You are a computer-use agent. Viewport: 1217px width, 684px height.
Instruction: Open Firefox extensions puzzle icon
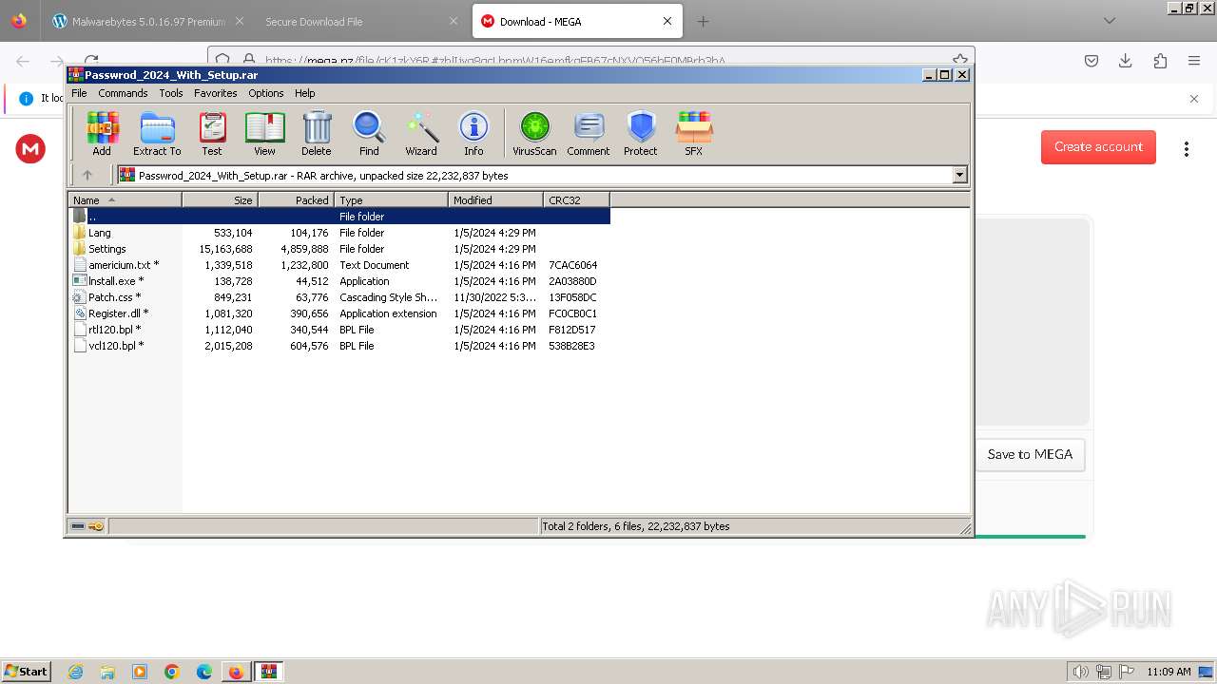[1160, 61]
